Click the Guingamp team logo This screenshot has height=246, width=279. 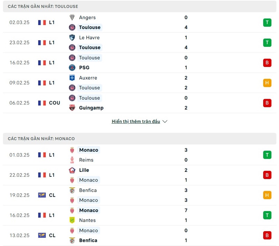(x=72, y=108)
